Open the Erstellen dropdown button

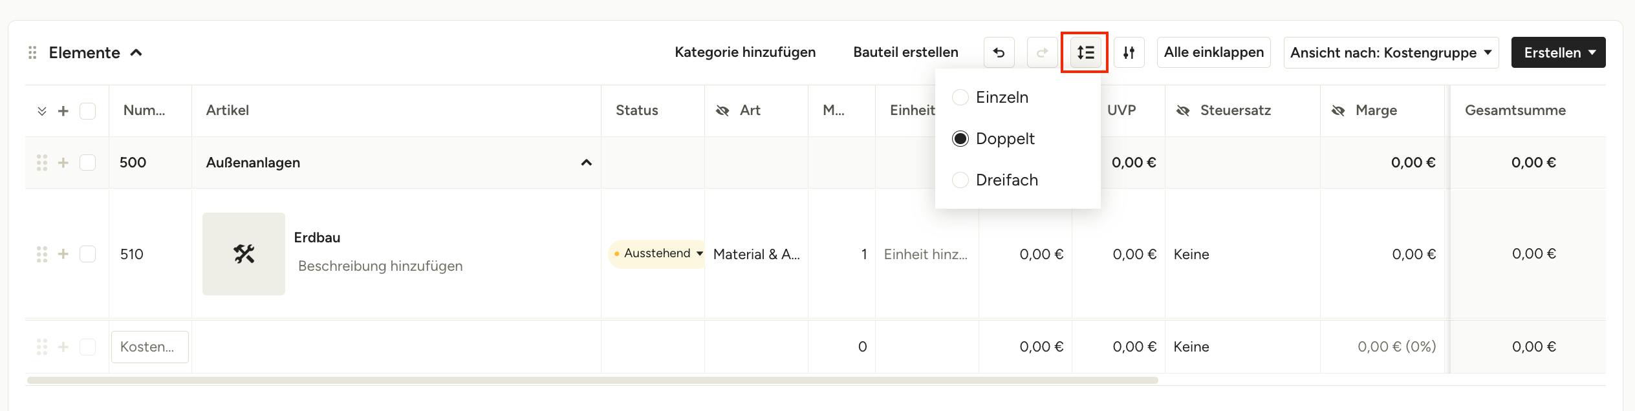click(x=1558, y=52)
